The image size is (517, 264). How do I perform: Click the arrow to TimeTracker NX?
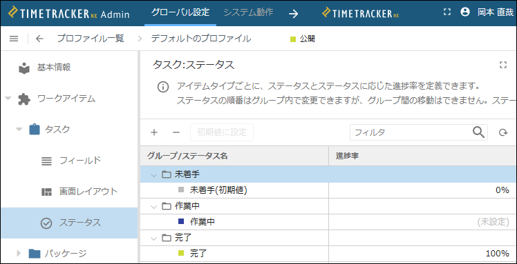[293, 14]
